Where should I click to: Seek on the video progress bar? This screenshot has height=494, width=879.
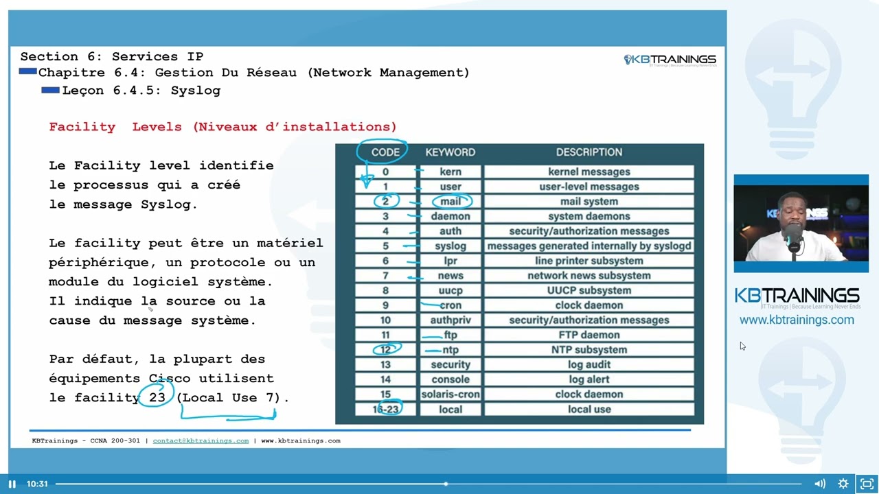pyautogui.click(x=429, y=484)
